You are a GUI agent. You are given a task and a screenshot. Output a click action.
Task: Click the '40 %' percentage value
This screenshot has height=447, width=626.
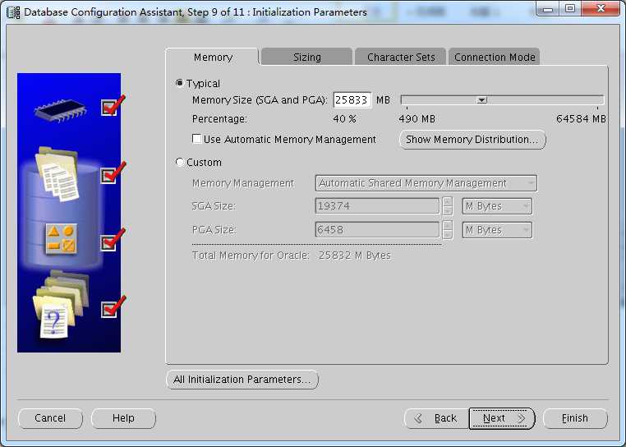tap(344, 118)
